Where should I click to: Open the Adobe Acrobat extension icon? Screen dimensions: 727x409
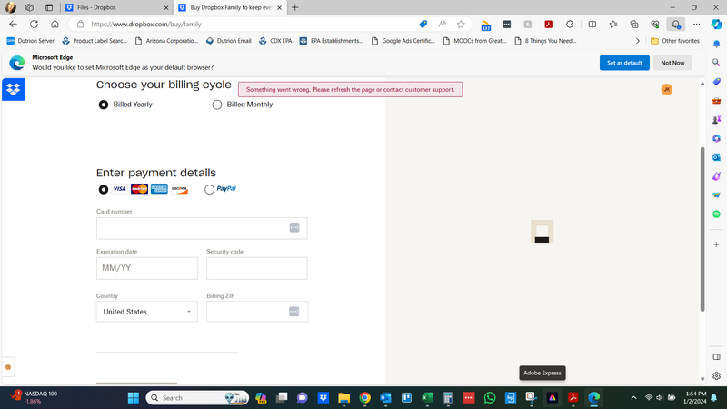[549, 25]
